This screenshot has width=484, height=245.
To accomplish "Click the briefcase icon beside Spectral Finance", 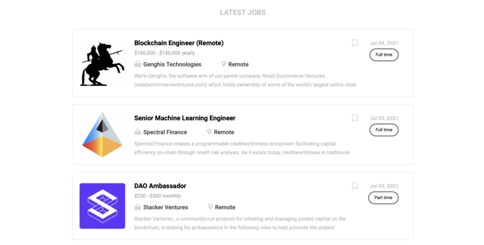I will (x=138, y=132).
